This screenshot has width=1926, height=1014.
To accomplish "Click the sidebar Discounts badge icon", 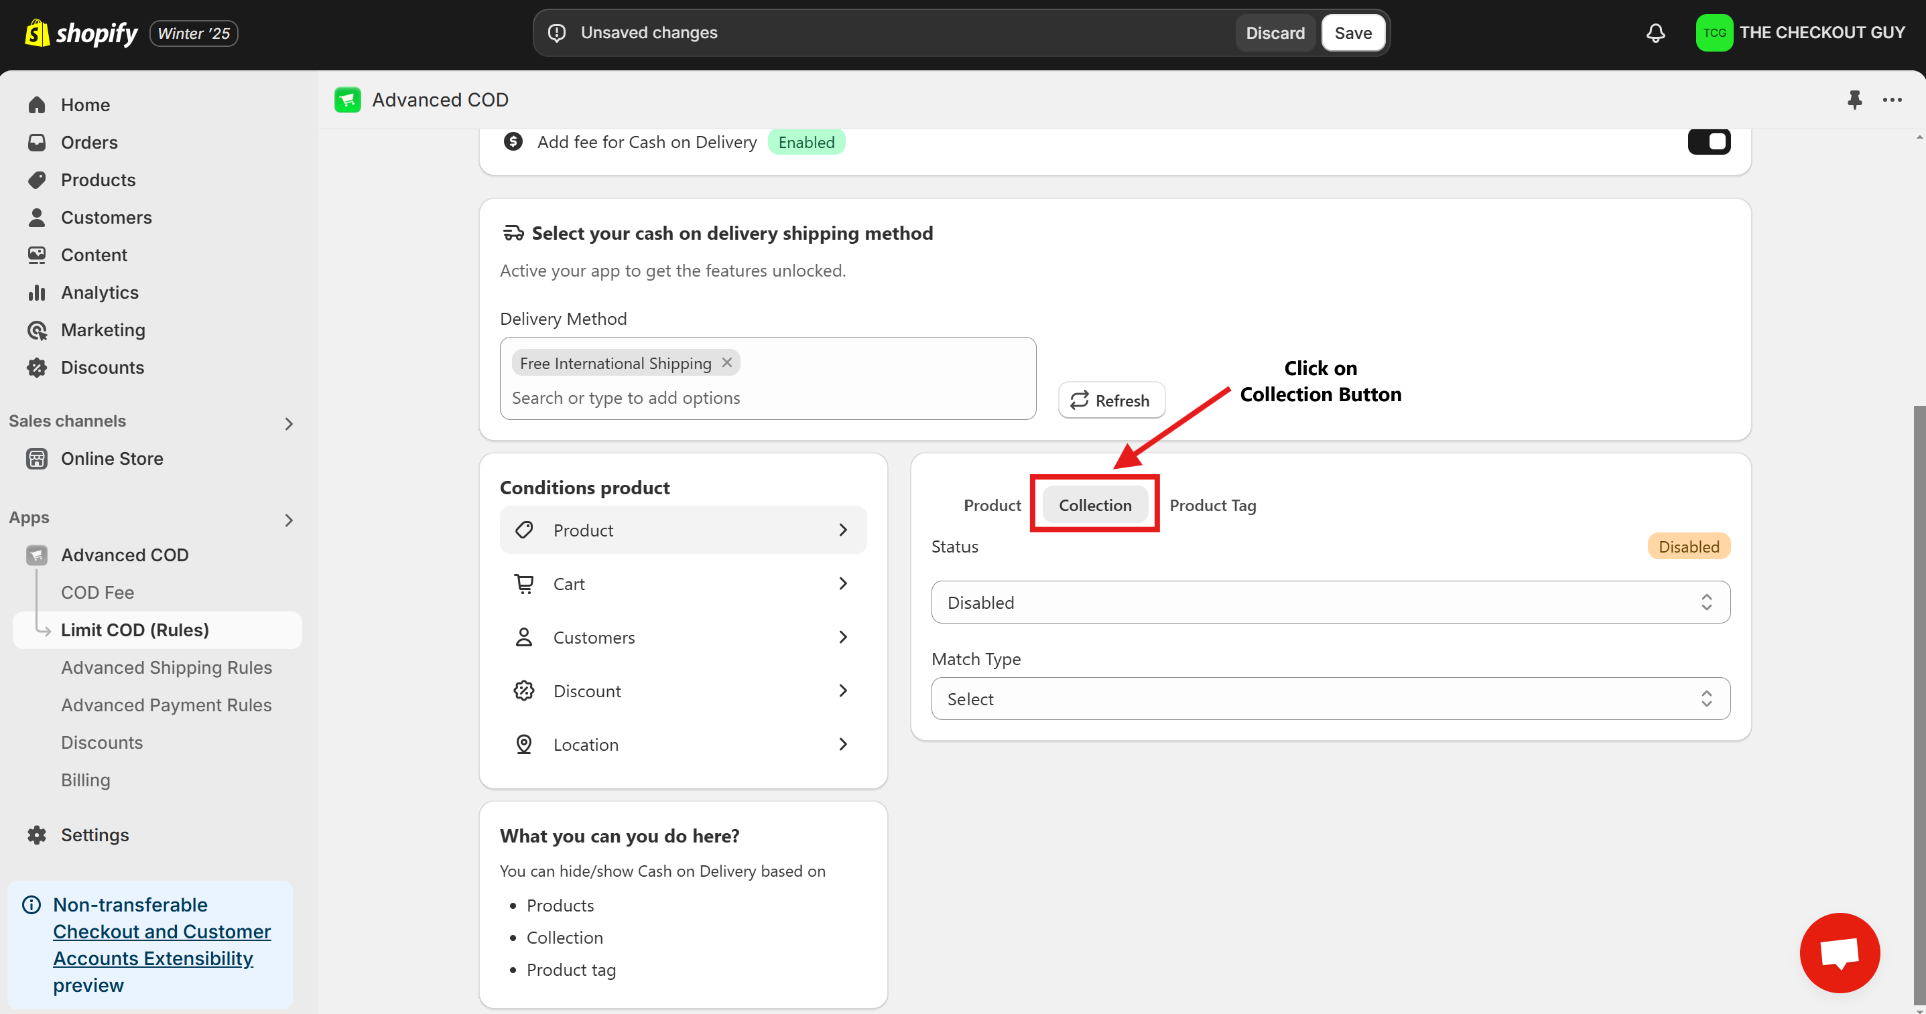I will pos(37,367).
